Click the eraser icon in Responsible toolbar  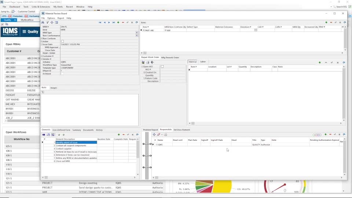coord(158,135)
